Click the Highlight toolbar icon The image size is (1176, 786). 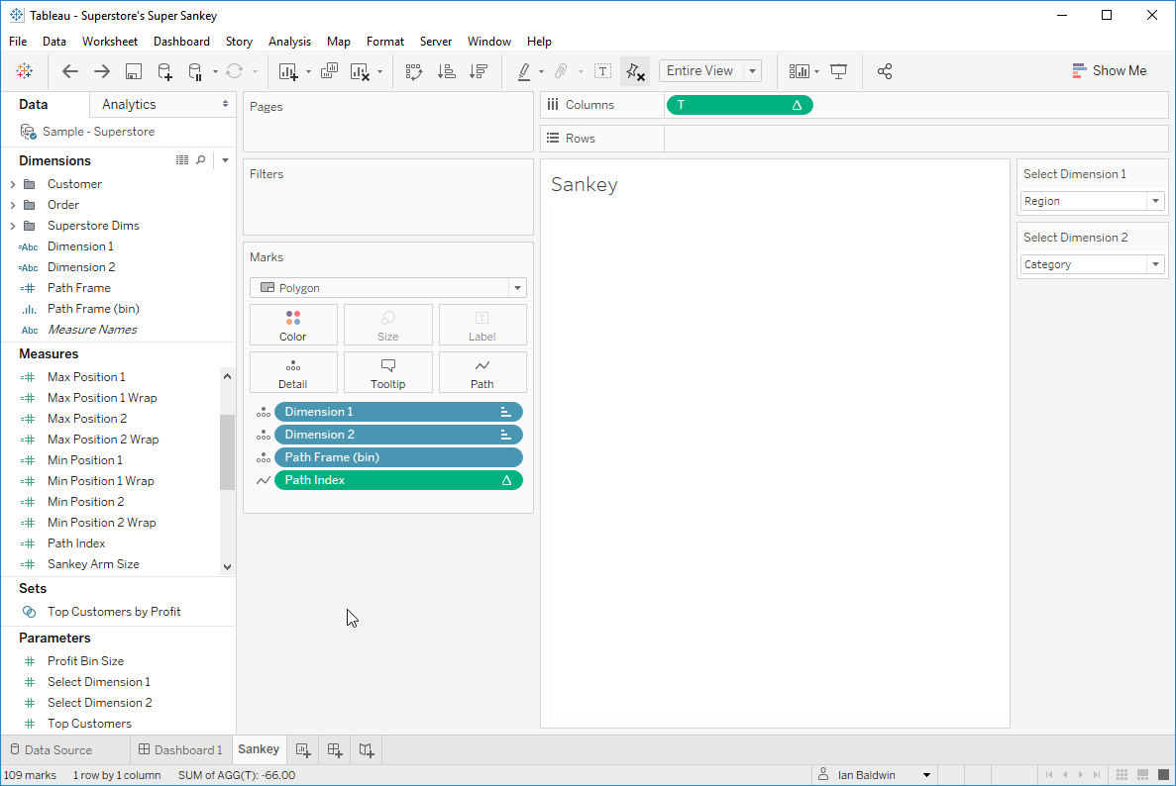(x=526, y=71)
